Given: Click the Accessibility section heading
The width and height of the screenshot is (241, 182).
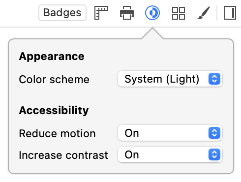Looking at the screenshot, I should [54, 110].
